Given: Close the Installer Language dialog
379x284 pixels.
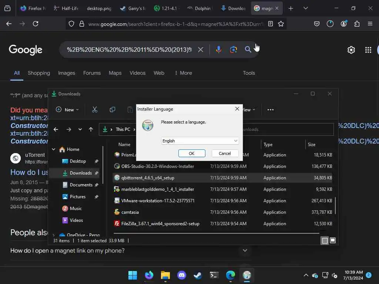Looking at the screenshot, I should click(237, 109).
